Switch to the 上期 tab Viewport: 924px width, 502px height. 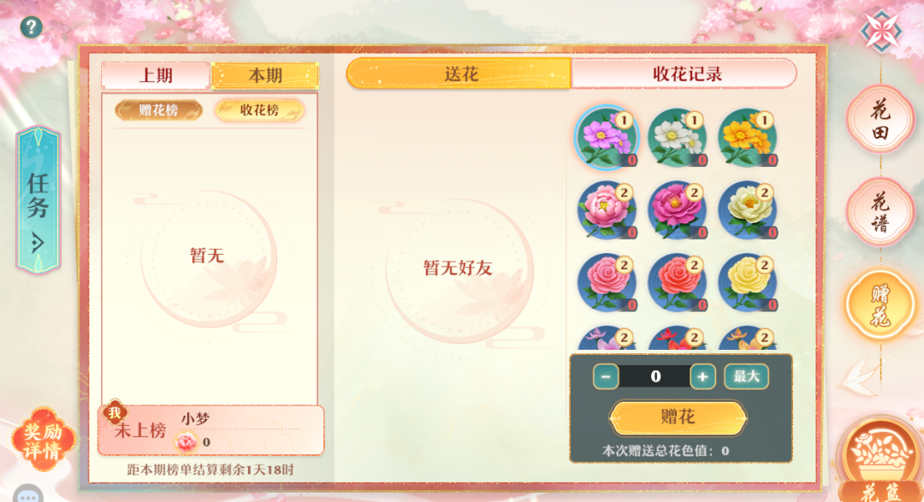pos(156,75)
